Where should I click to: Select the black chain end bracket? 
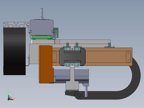coord(70,94)
